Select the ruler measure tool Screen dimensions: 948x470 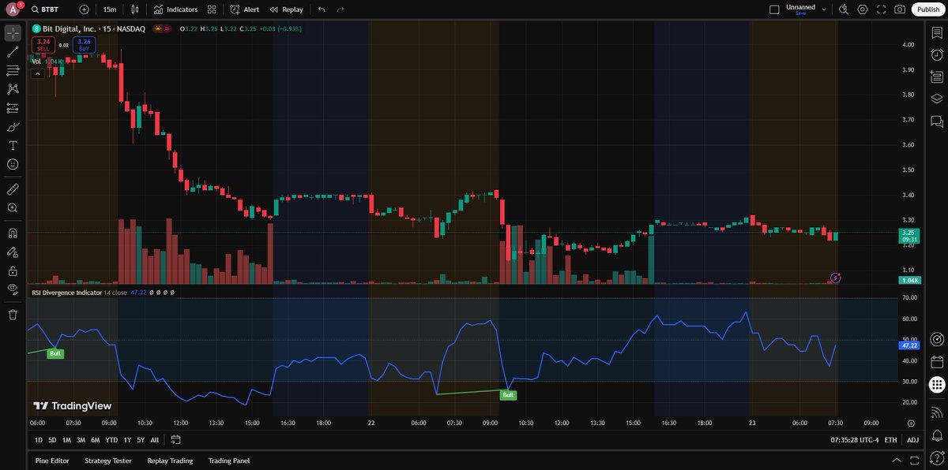[13, 189]
